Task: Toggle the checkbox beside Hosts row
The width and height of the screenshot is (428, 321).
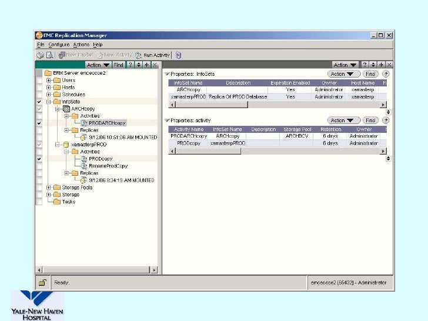Action: coord(39,88)
